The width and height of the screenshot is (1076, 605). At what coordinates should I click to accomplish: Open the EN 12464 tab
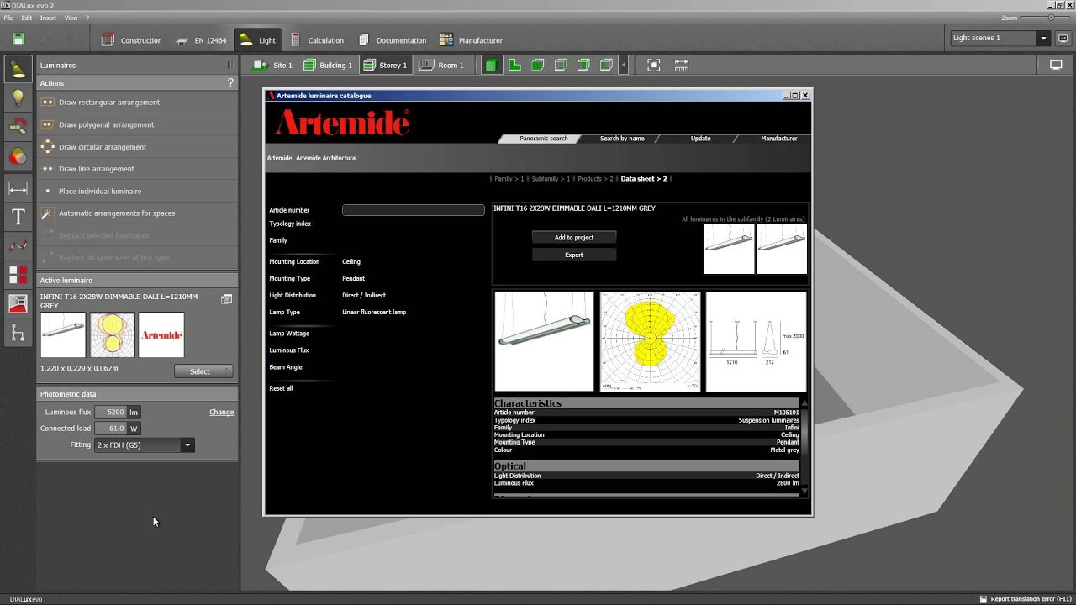click(201, 39)
